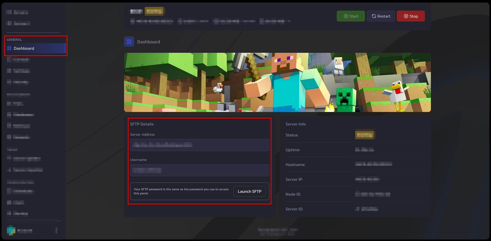Click the Server ID value
The image size is (491, 241).
pos(367,209)
